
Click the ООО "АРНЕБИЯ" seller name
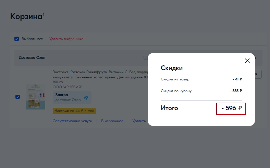click(x=67, y=87)
